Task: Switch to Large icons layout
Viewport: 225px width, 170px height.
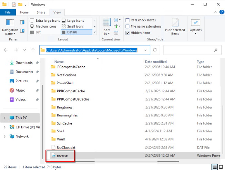Action: (x=73, y=21)
